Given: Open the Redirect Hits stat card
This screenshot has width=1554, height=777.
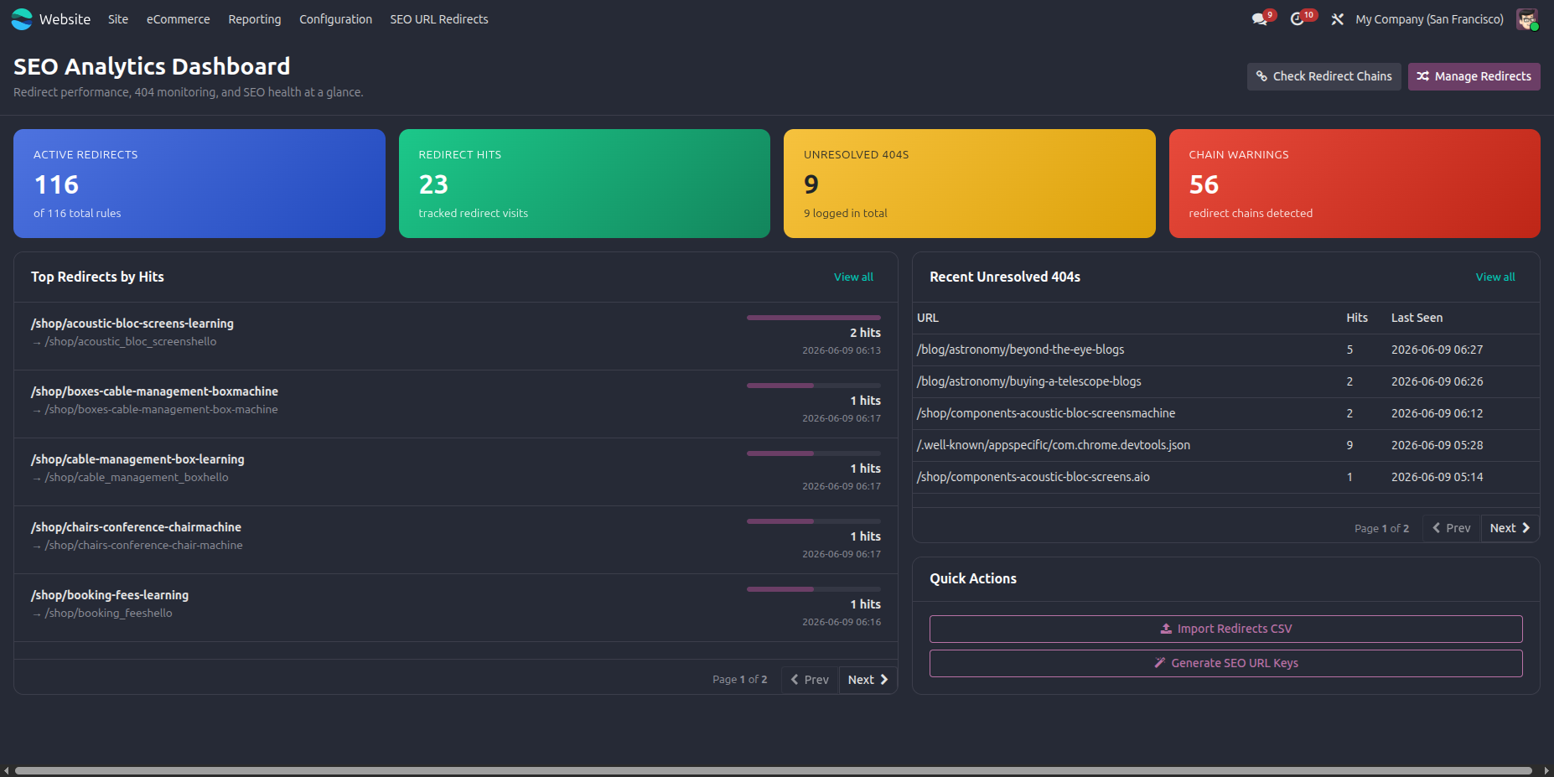Looking at the screenshot, I should click(x=584, y=184).
